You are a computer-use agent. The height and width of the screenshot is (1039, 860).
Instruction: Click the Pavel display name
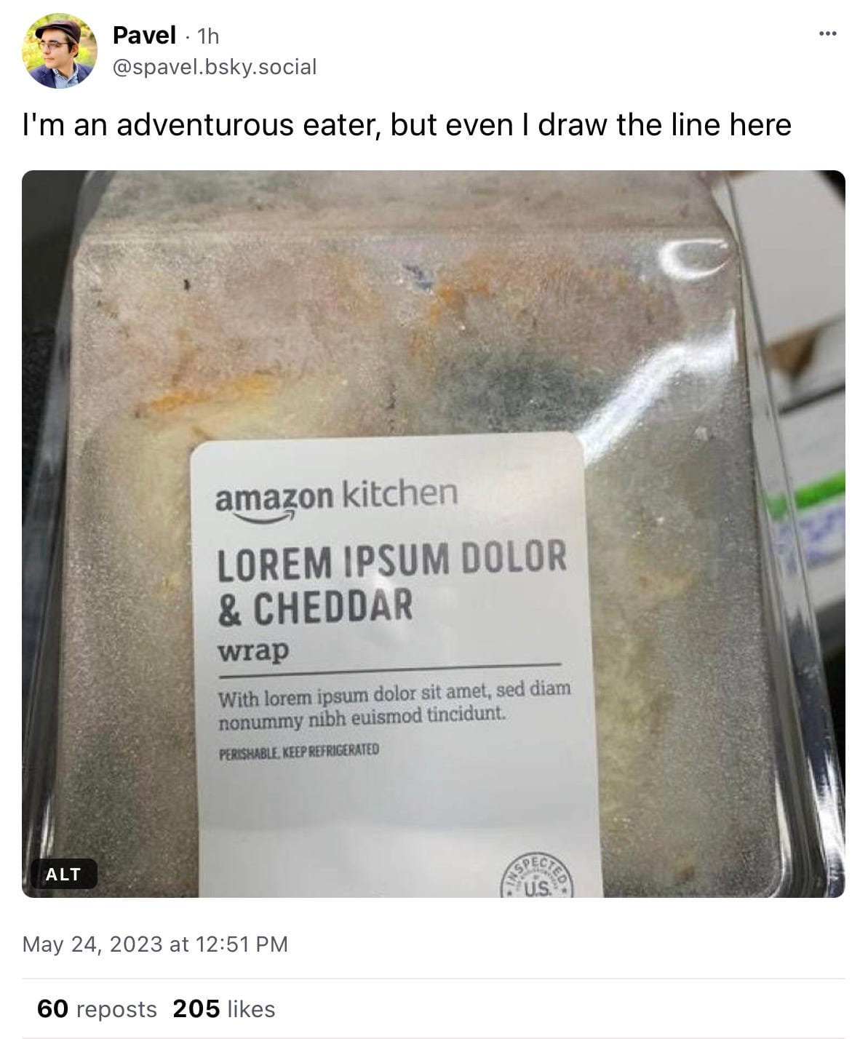point(144,35)
